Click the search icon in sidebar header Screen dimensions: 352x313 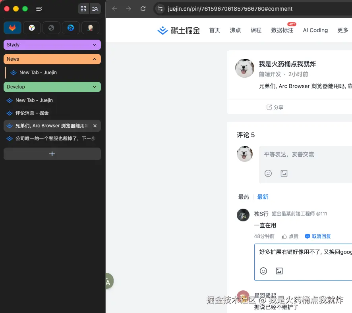95,9
